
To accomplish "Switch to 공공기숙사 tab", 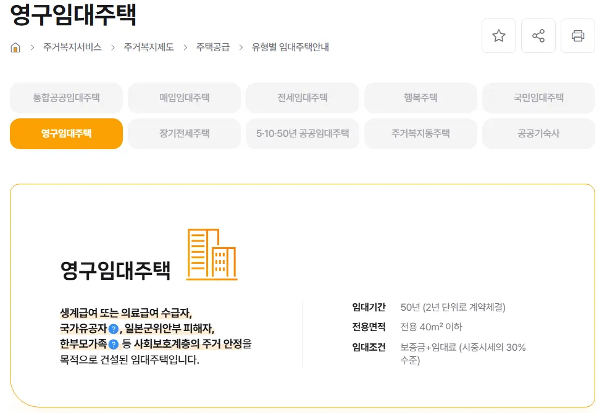I will pos(538,133).
